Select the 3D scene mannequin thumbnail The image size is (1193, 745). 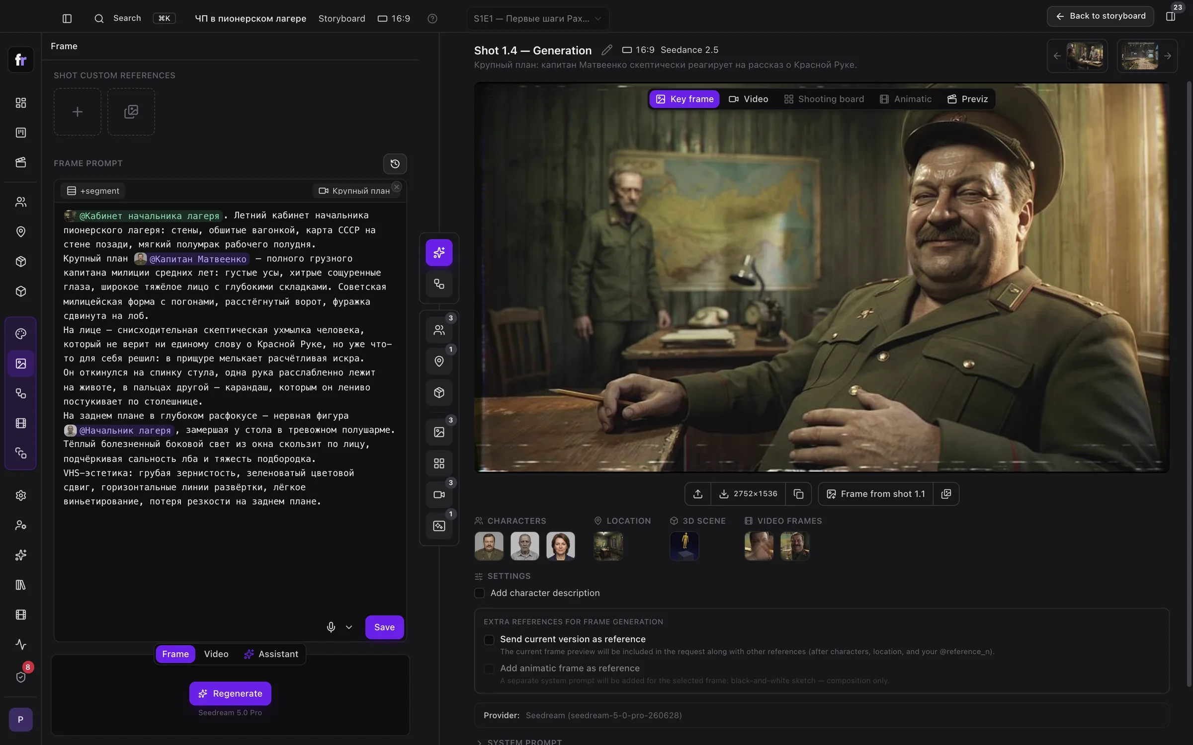point(684,546)
